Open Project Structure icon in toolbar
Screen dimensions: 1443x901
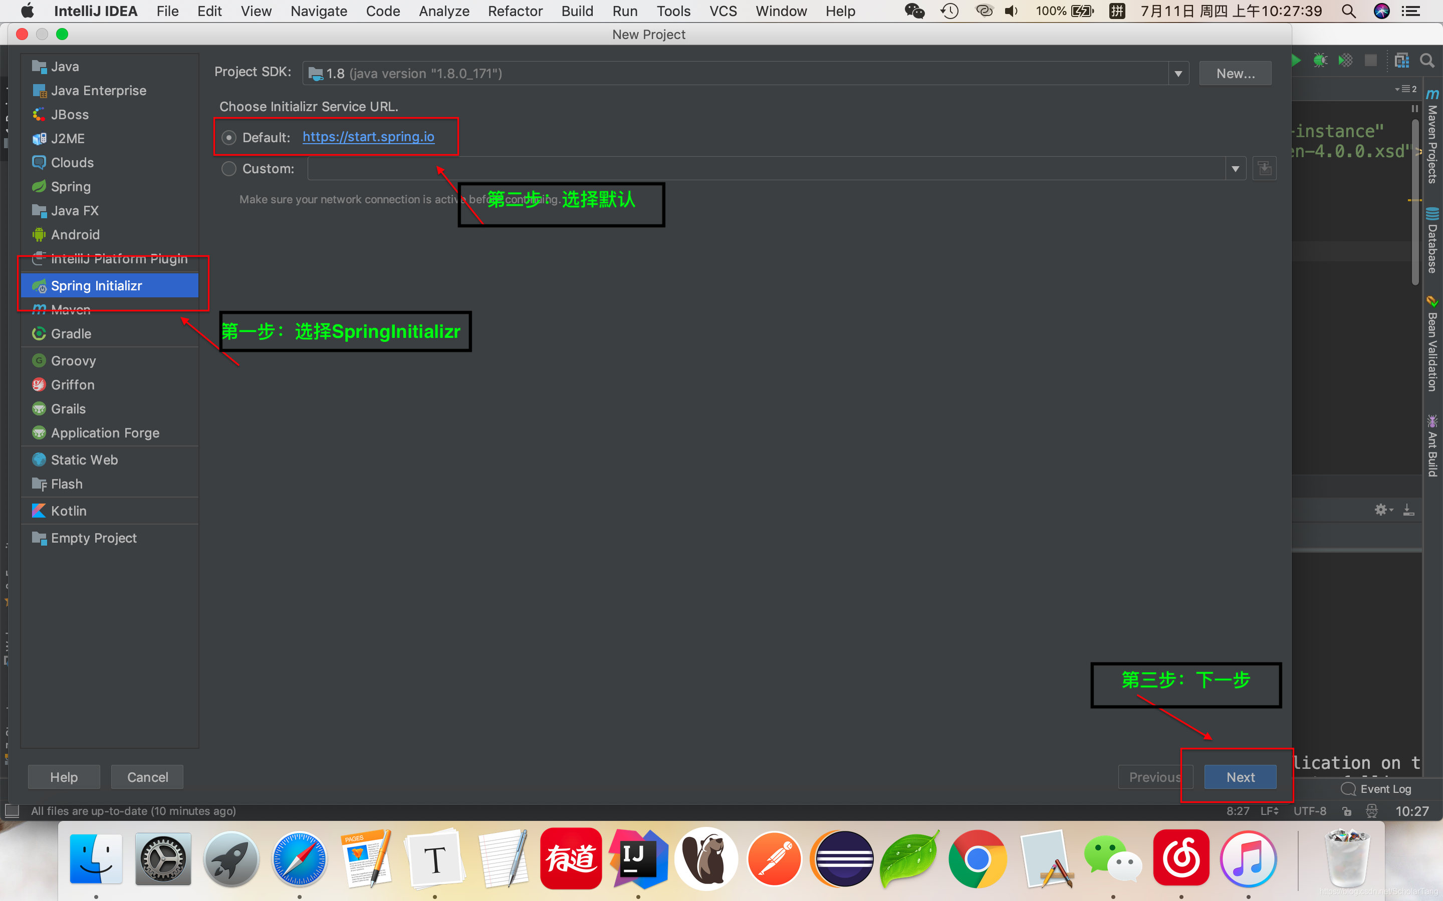point(1402,60)
